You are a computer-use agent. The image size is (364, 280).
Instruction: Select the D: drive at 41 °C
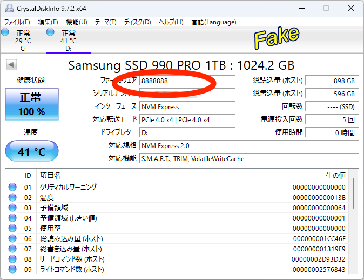[69, 41]
